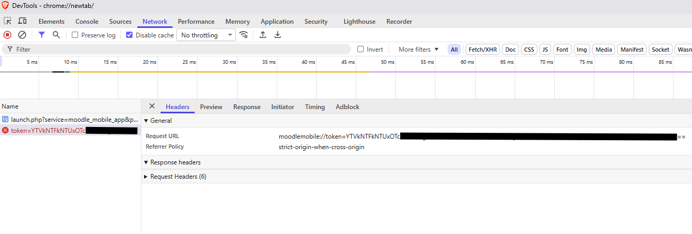
Task: Toggle the device toolbar icon
Action: coord(22,21)
